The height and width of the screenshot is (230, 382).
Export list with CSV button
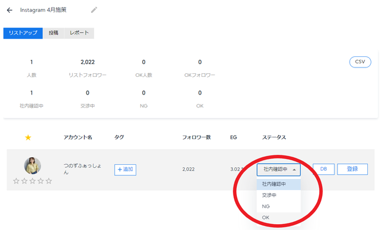tap(360, 62)
